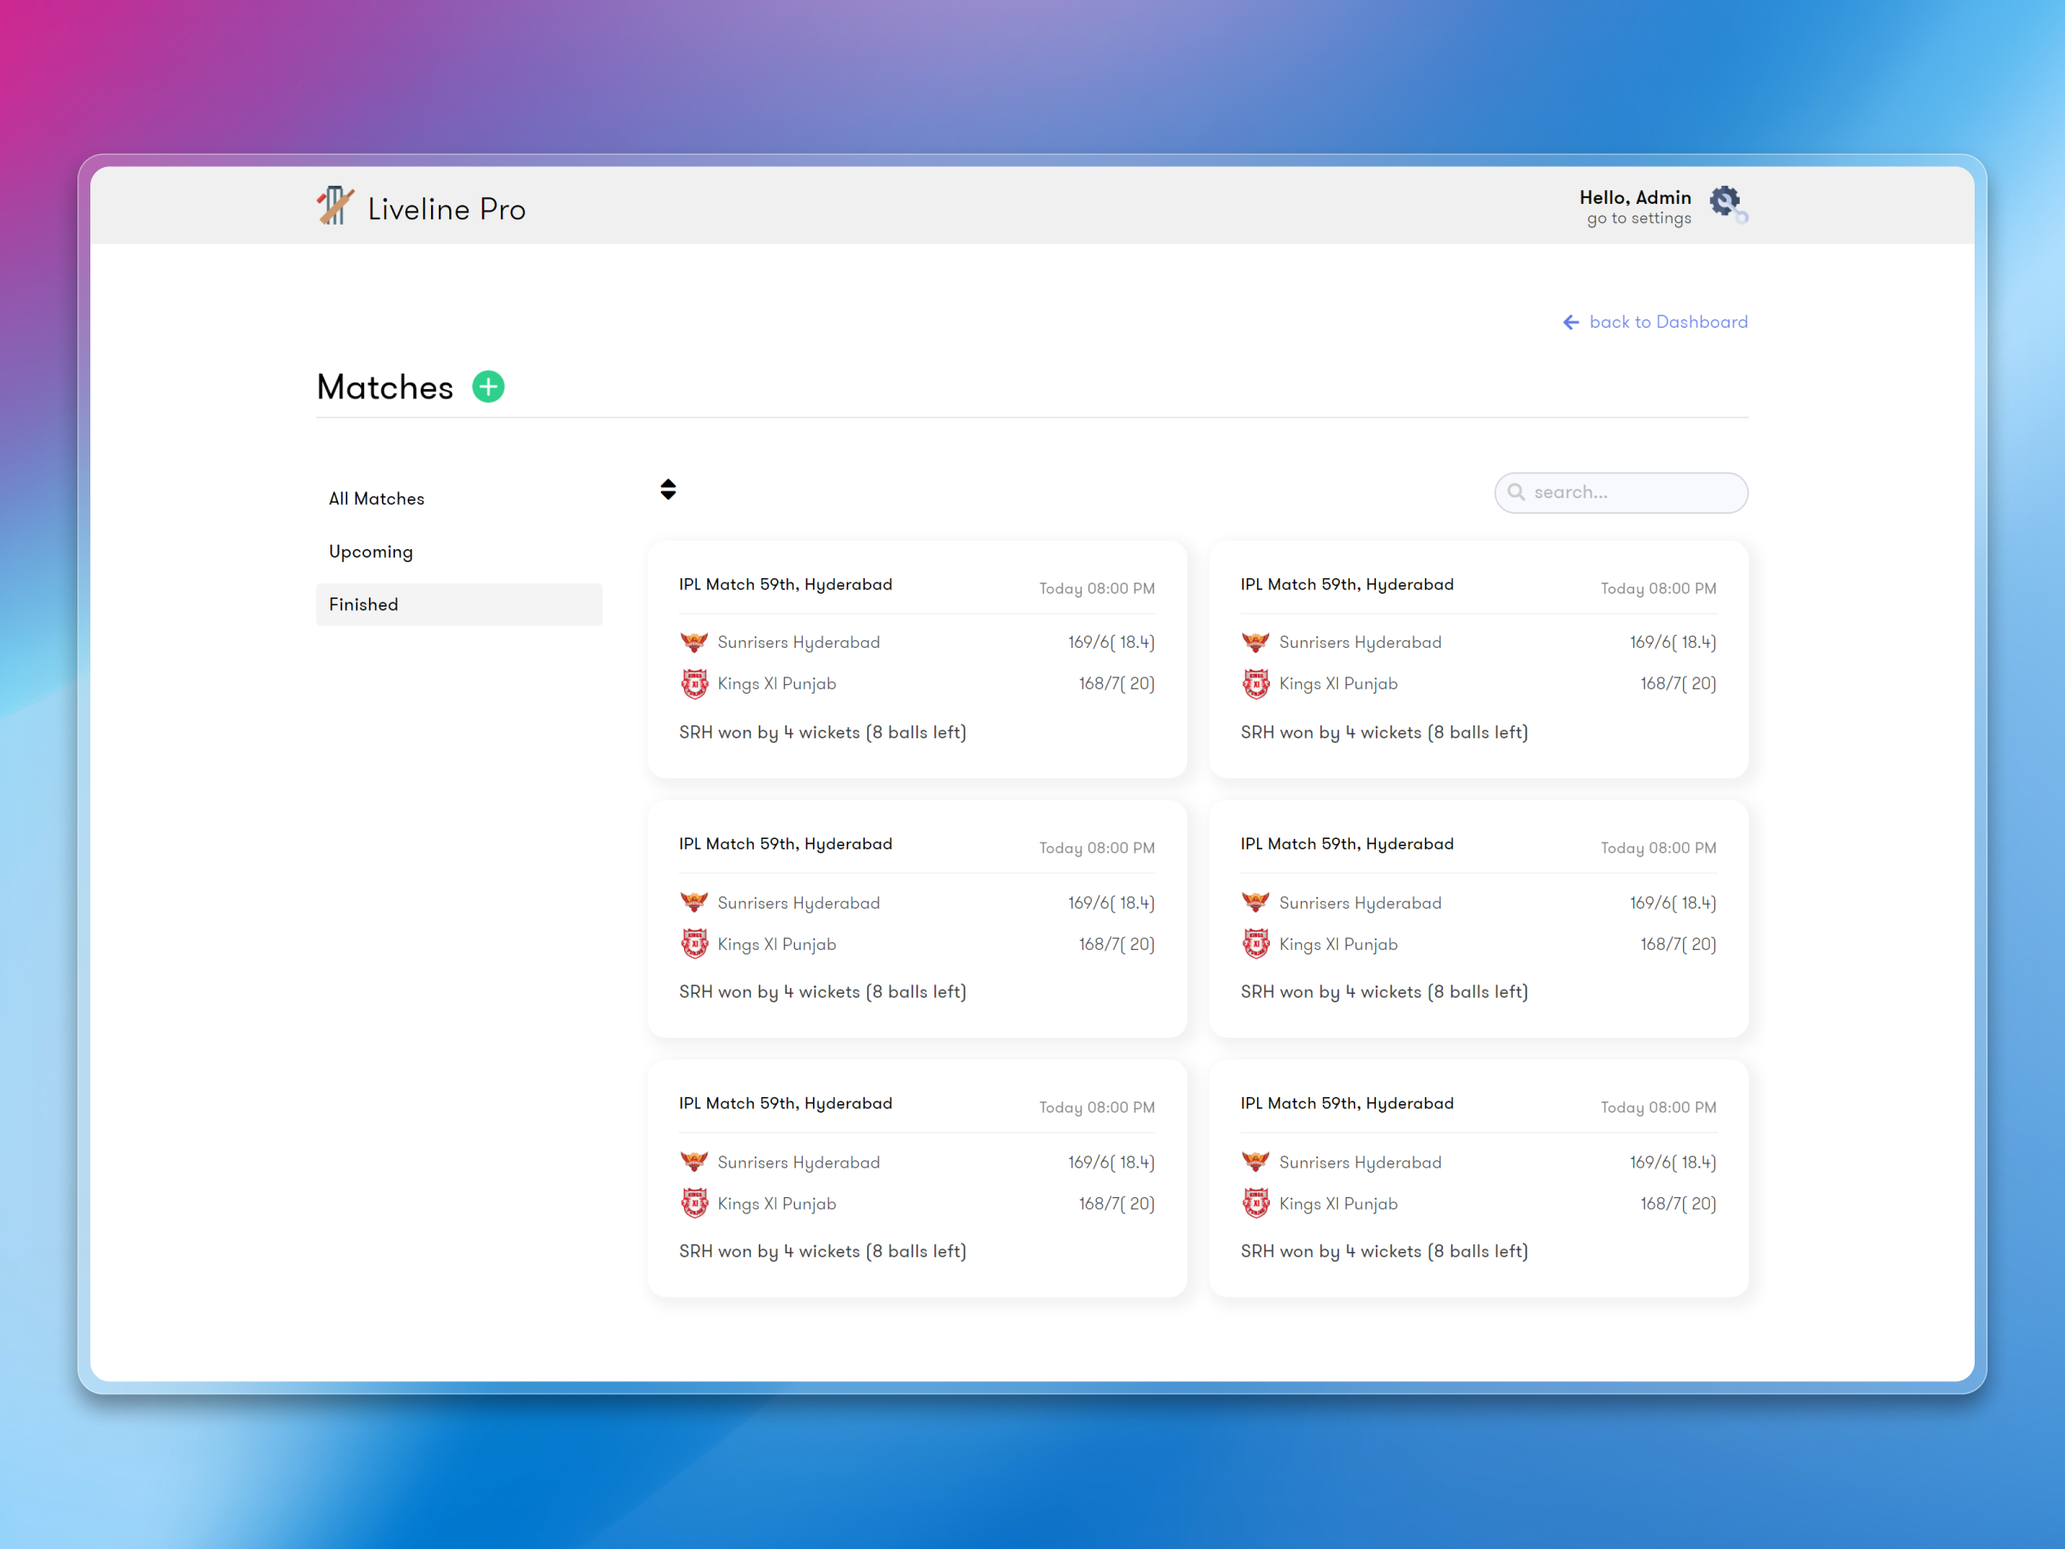
Task: Click Sunrisers Hyderabad name in bottom-right card
Action: click(x=1360, y=1163)
